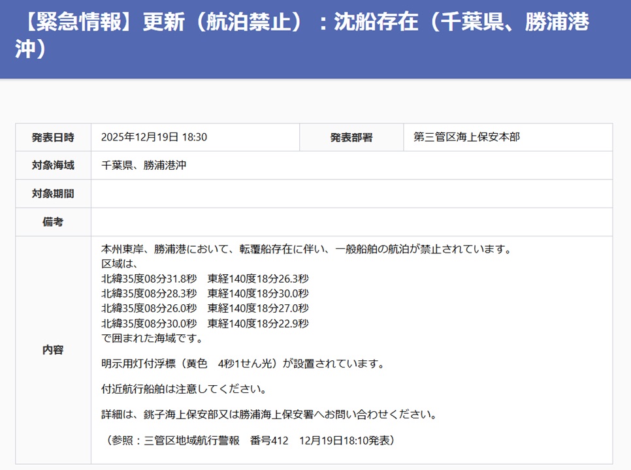The image size is (631, 470).
Task: Click the 内容 label cell
Action: [x=53, y=350]
